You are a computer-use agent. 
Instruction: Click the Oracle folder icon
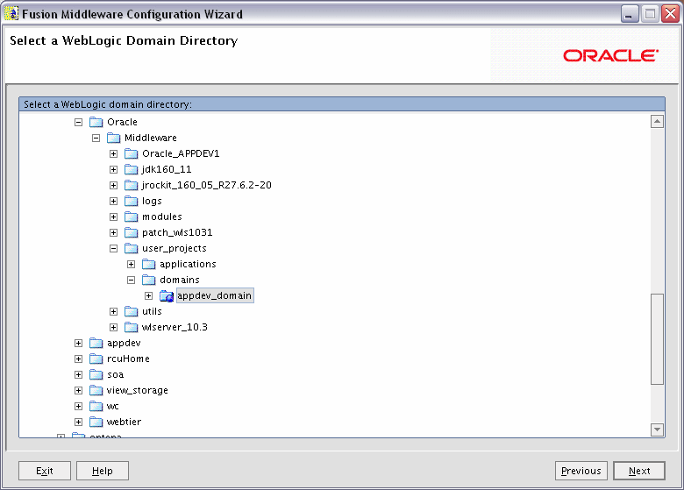coord(96,122)
